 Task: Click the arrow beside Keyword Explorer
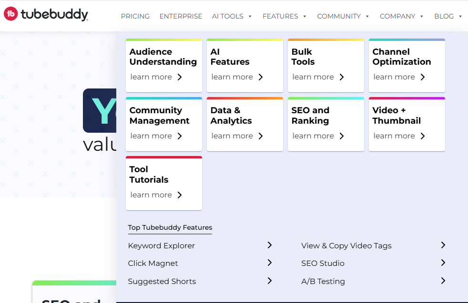click(270, 245)
